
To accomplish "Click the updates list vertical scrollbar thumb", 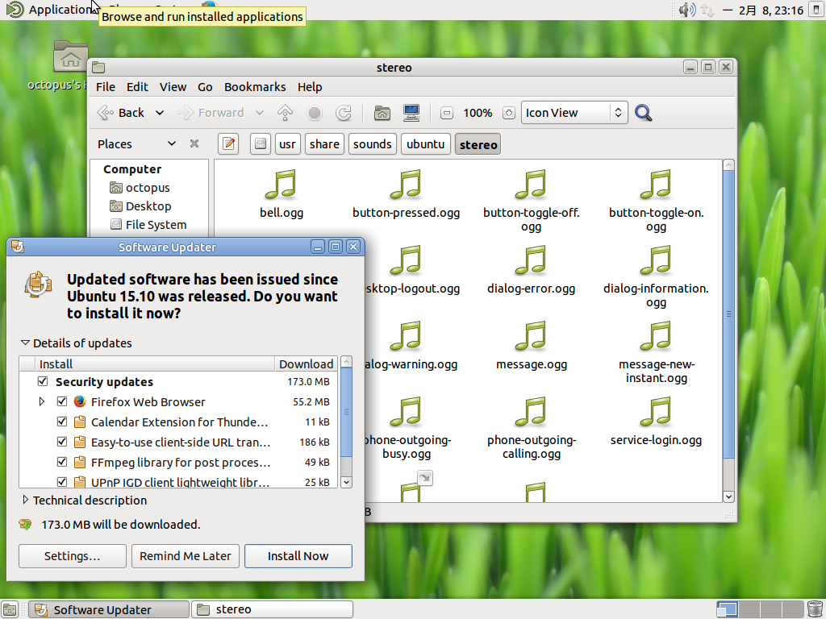I will click(x=346, y=412).
